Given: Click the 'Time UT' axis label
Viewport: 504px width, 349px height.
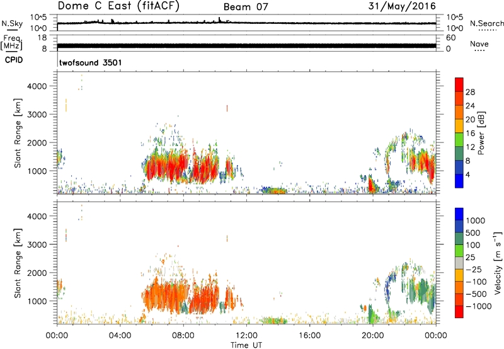Looking at the screenshot, I should [246, 345].
